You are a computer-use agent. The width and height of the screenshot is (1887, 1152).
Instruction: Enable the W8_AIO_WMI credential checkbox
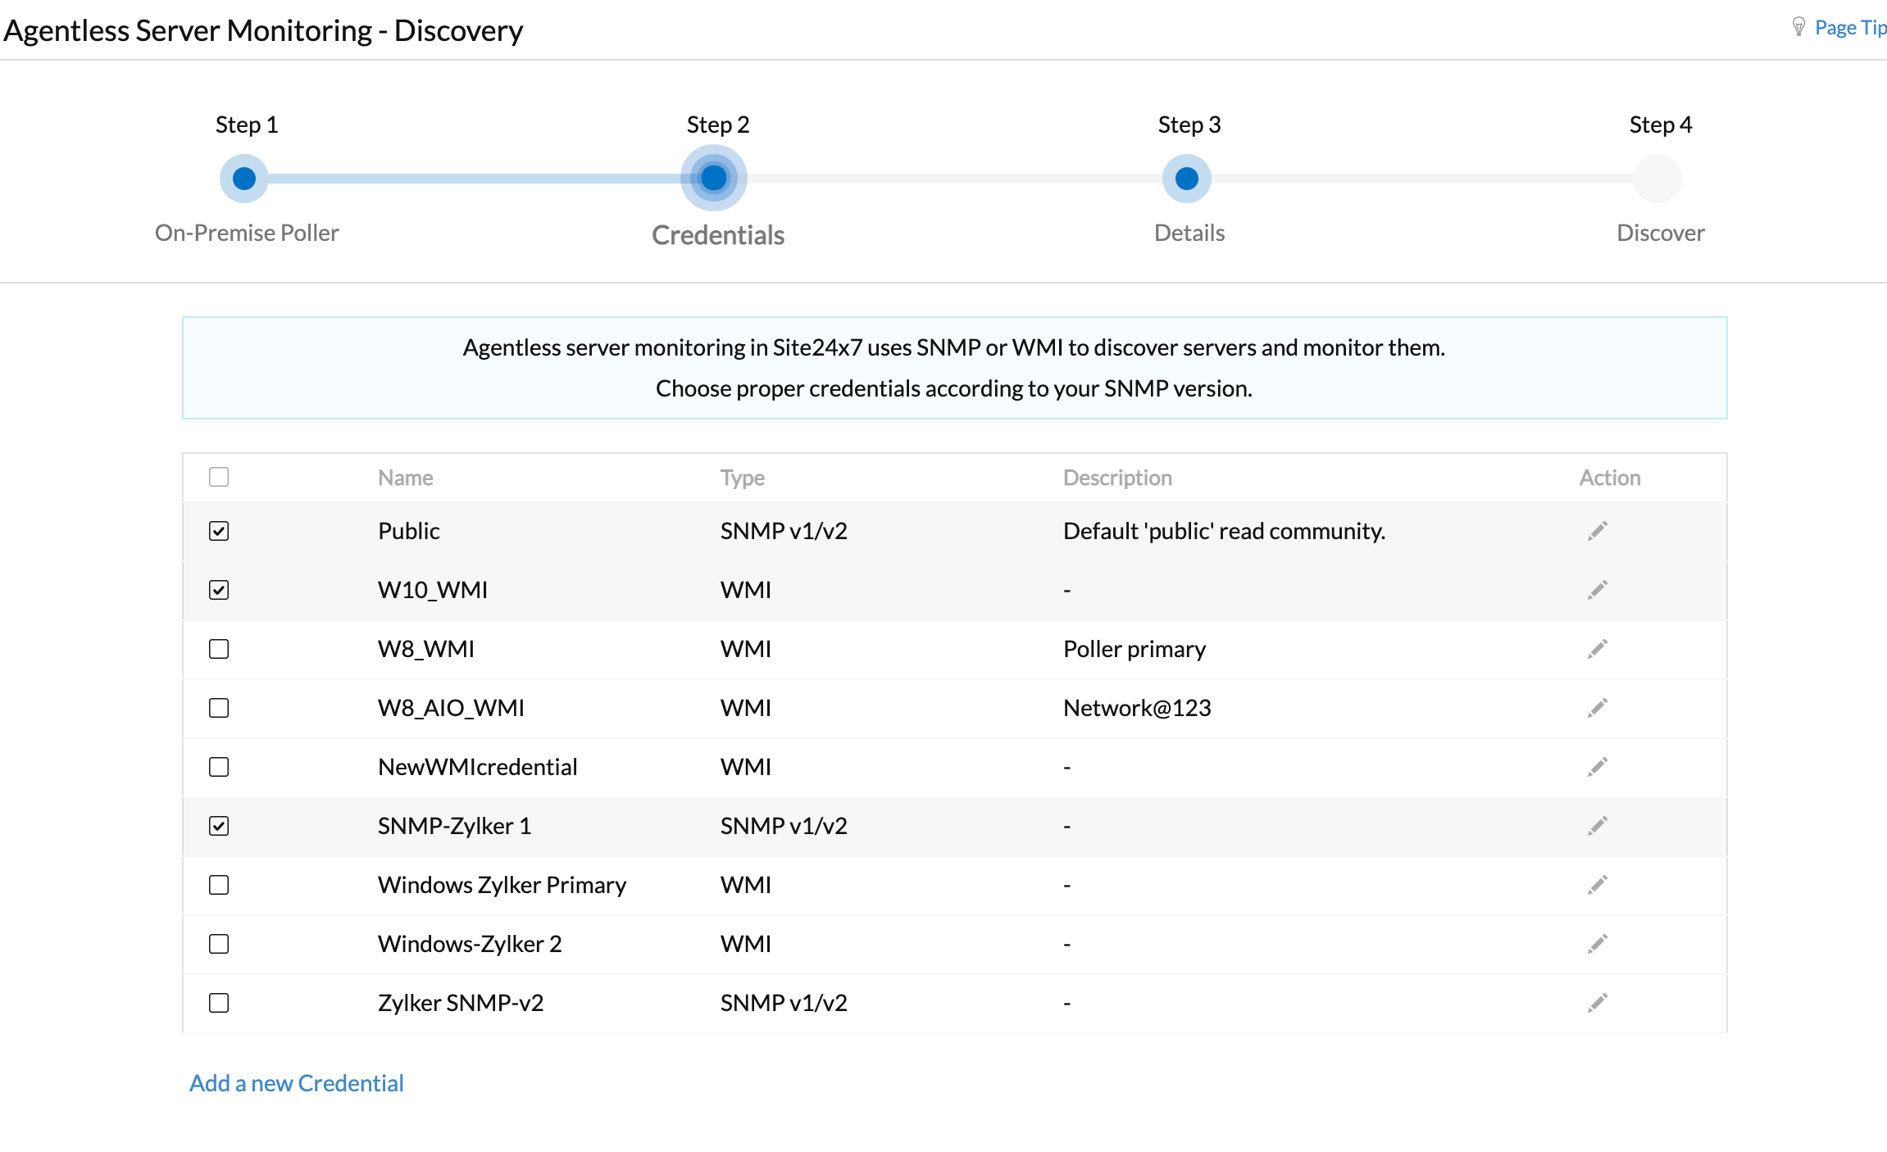pos(218,707)
